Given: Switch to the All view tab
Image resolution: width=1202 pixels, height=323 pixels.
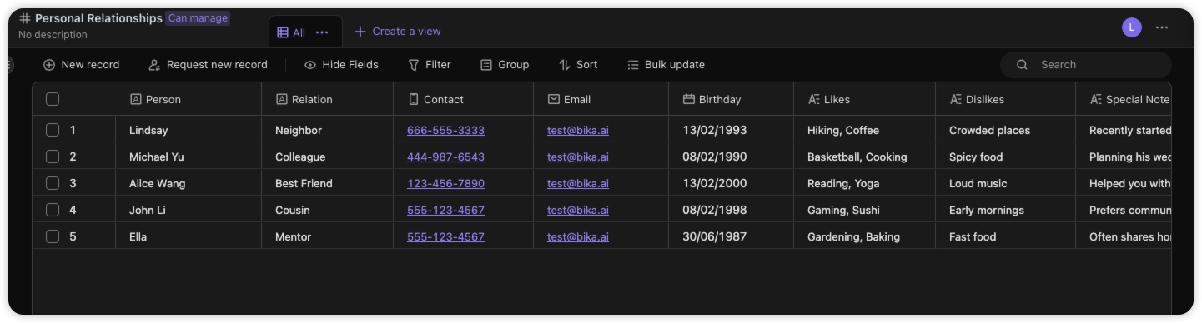Looking at the screenshot, I should click(x=292, y=32).
